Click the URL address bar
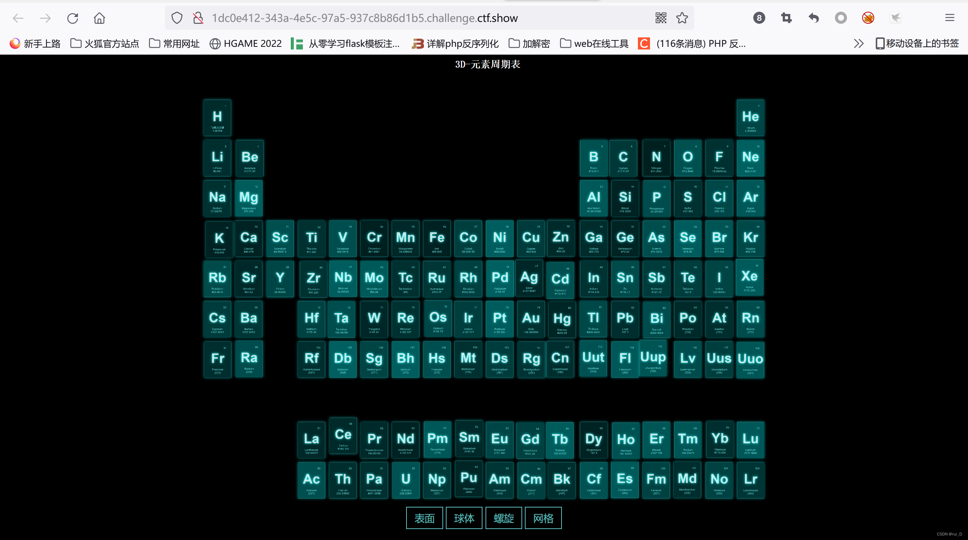This screenshot has height=540, width=968. [429, 18]
